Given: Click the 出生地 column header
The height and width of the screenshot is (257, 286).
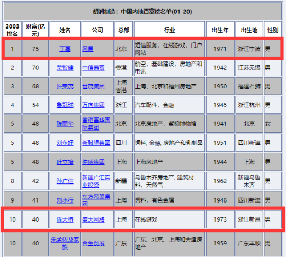Looking at the screenshot, I should (249, 30).
